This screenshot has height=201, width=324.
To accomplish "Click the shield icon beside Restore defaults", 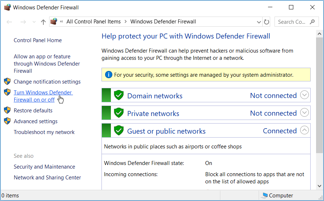I will coord(7,110).
